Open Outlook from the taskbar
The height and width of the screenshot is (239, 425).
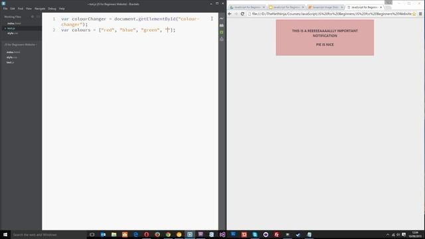click(x=103, y=234)
